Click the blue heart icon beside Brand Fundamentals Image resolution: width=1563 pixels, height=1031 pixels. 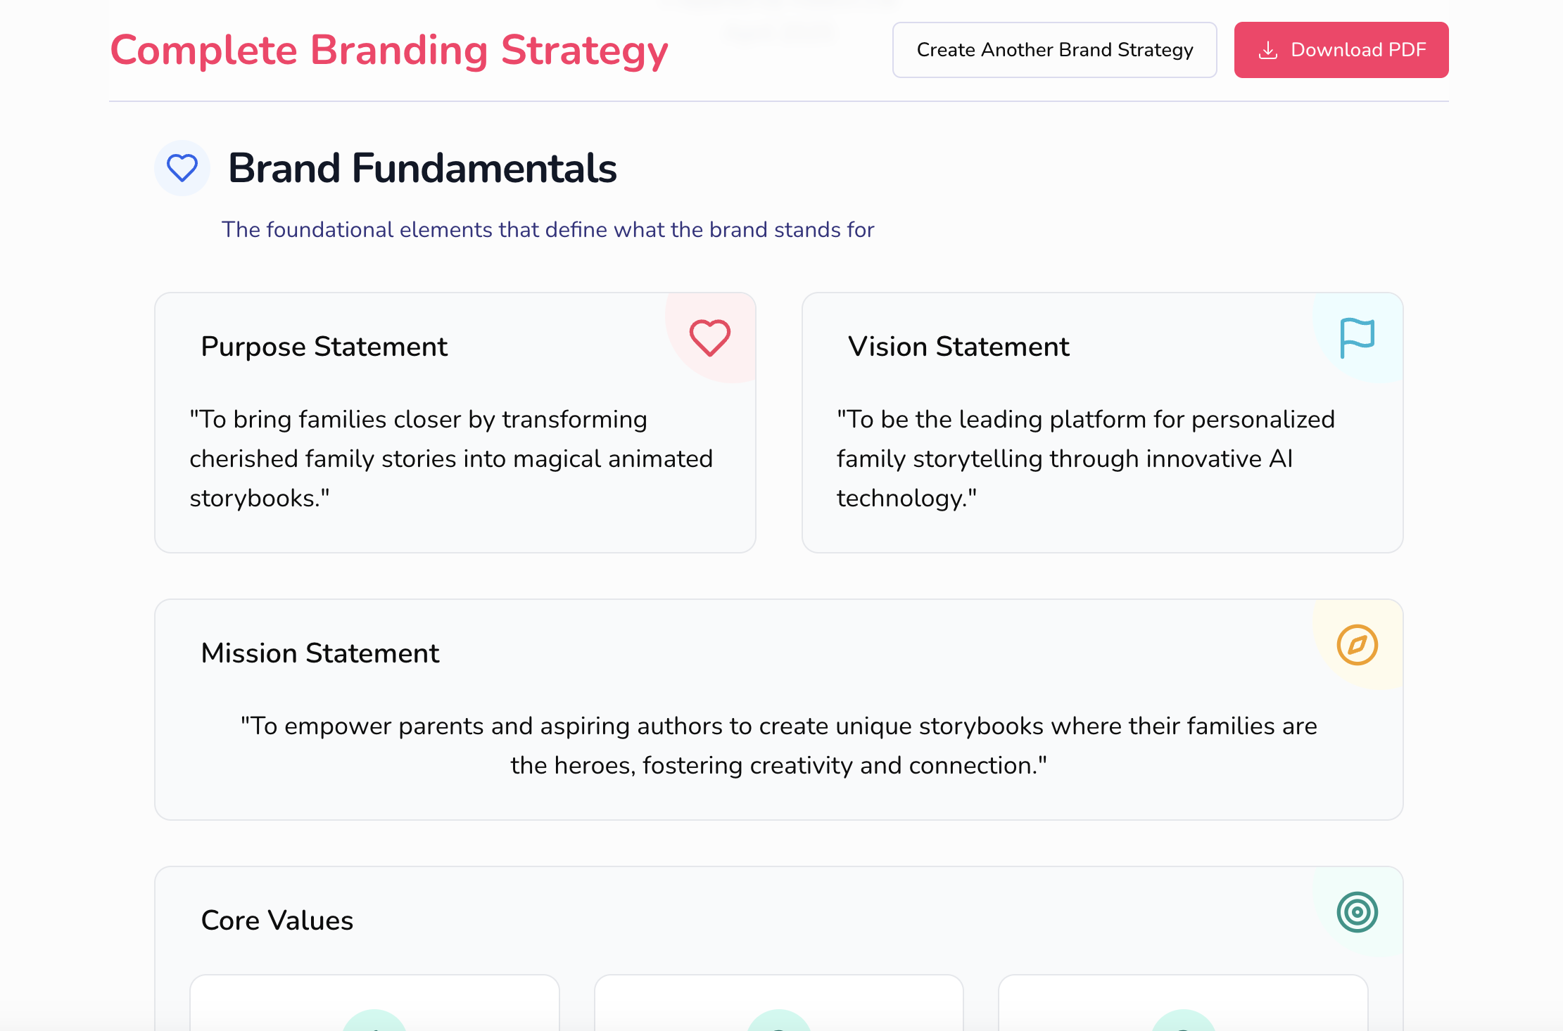tap(182, 168)
